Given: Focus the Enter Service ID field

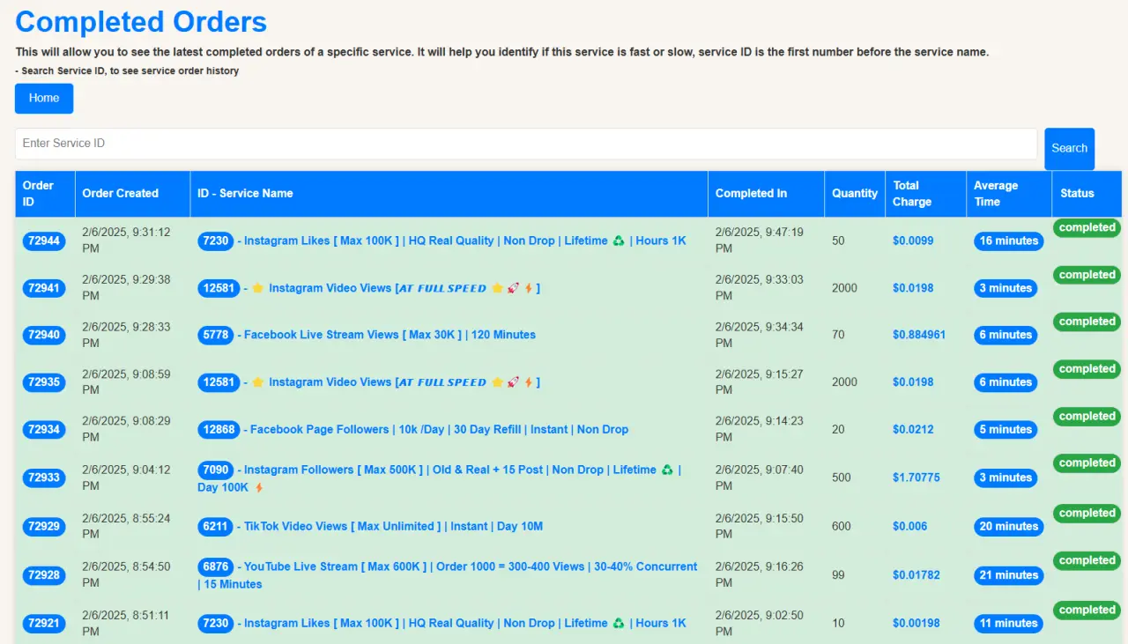Looking at the screenshot, I should [x=526, y=144].
